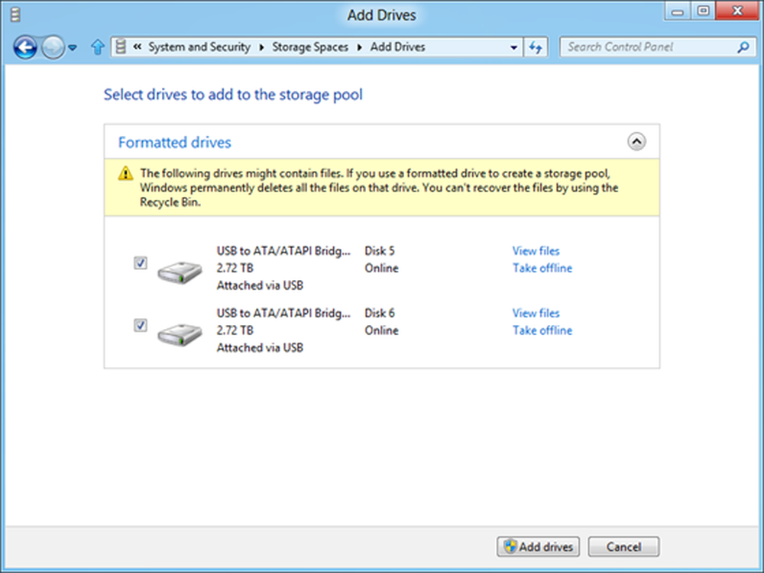Go to Storage Spaces breadcrumb
The width and height of the screenshot is (764, 573).
(309, 47)
